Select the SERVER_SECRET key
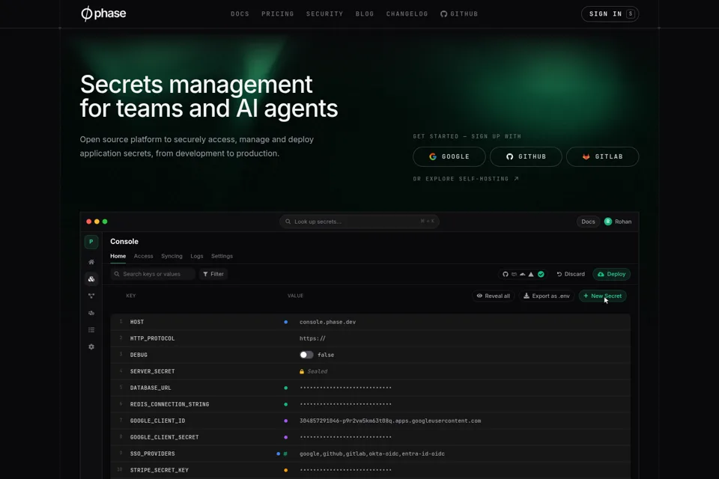Screen dimensions: 719x479 pos(152,371)
